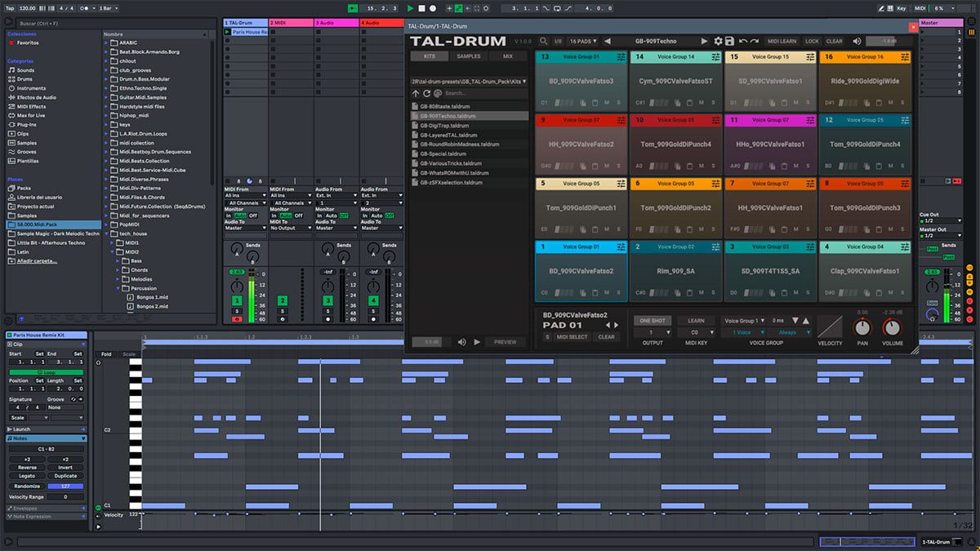Mute pad 13 with its M button
Image resolution: width=980 pixels, height=551 pixels.
click(x=607, y=102)
